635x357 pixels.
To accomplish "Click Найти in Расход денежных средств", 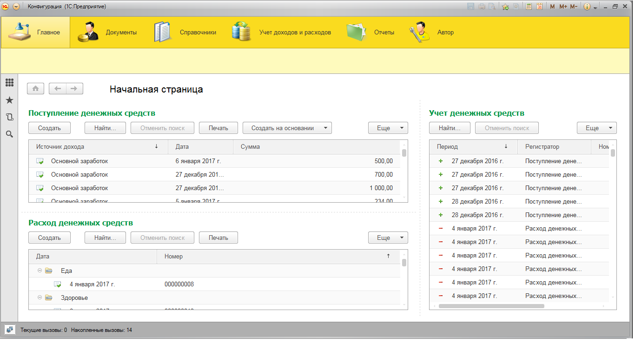I will tap(105, 238).
